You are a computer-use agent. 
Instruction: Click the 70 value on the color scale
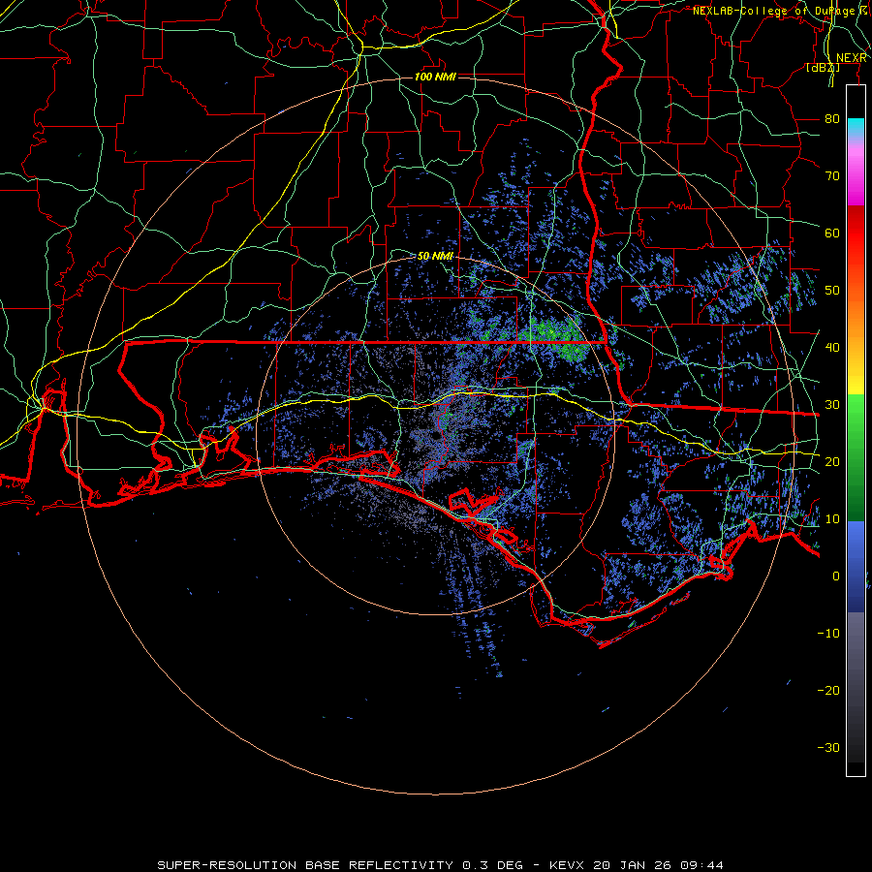tap(832, 176)
